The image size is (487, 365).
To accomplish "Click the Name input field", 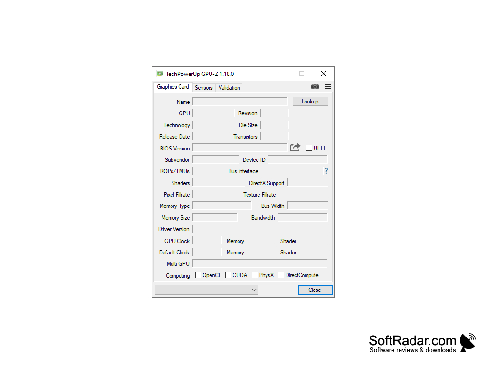I will coord(240,102).
